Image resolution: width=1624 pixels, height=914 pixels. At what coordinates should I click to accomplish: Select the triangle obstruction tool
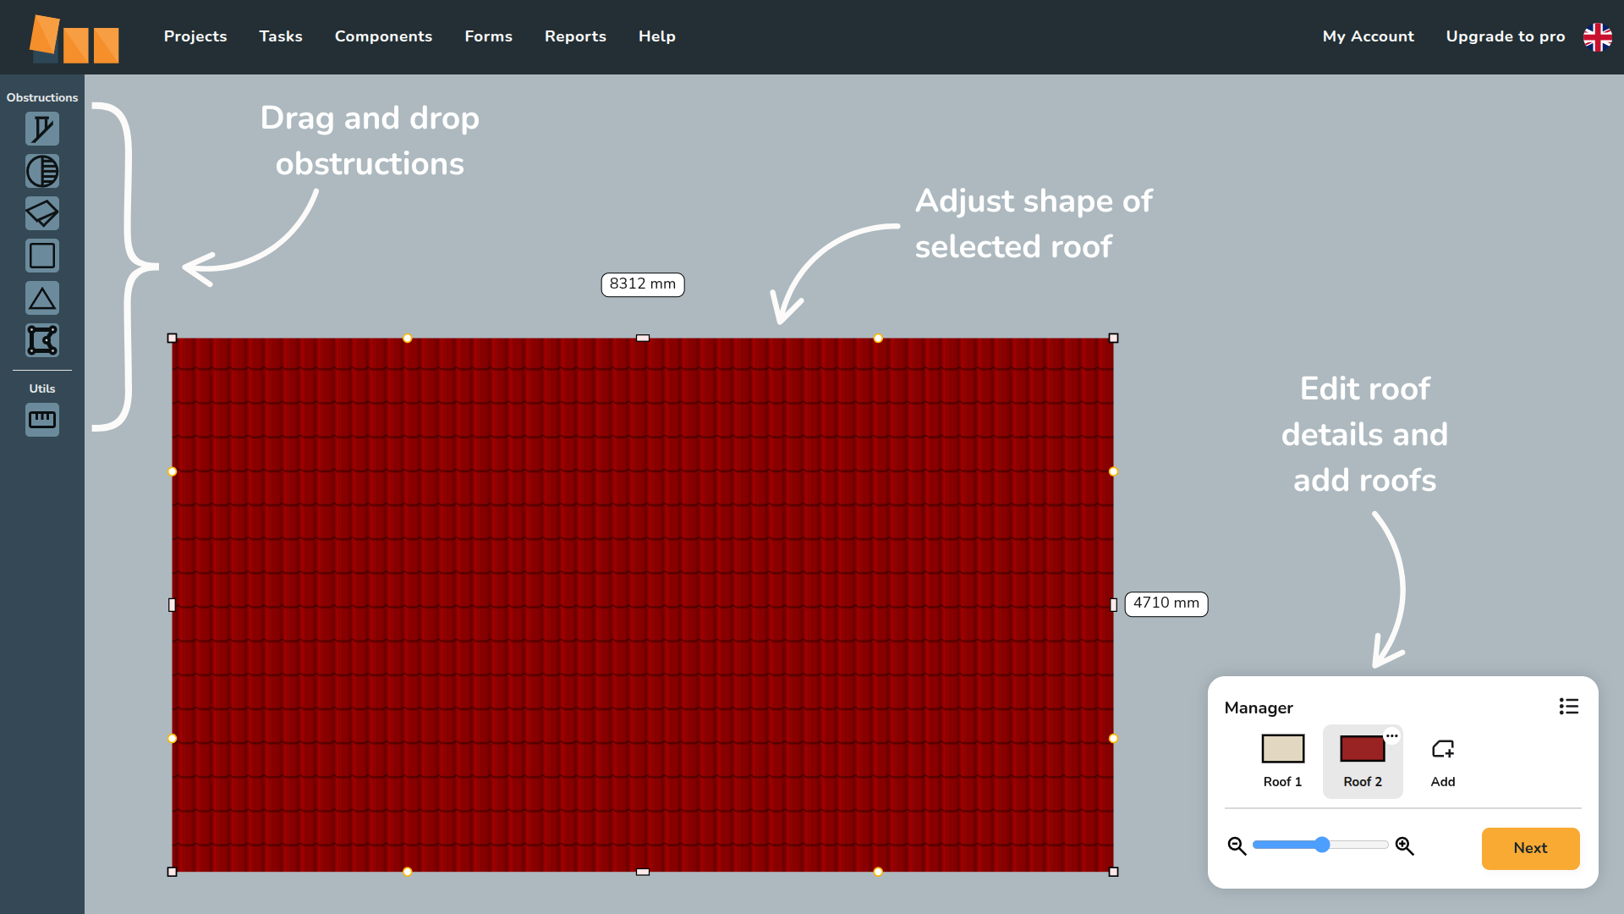tap(41, 298)
